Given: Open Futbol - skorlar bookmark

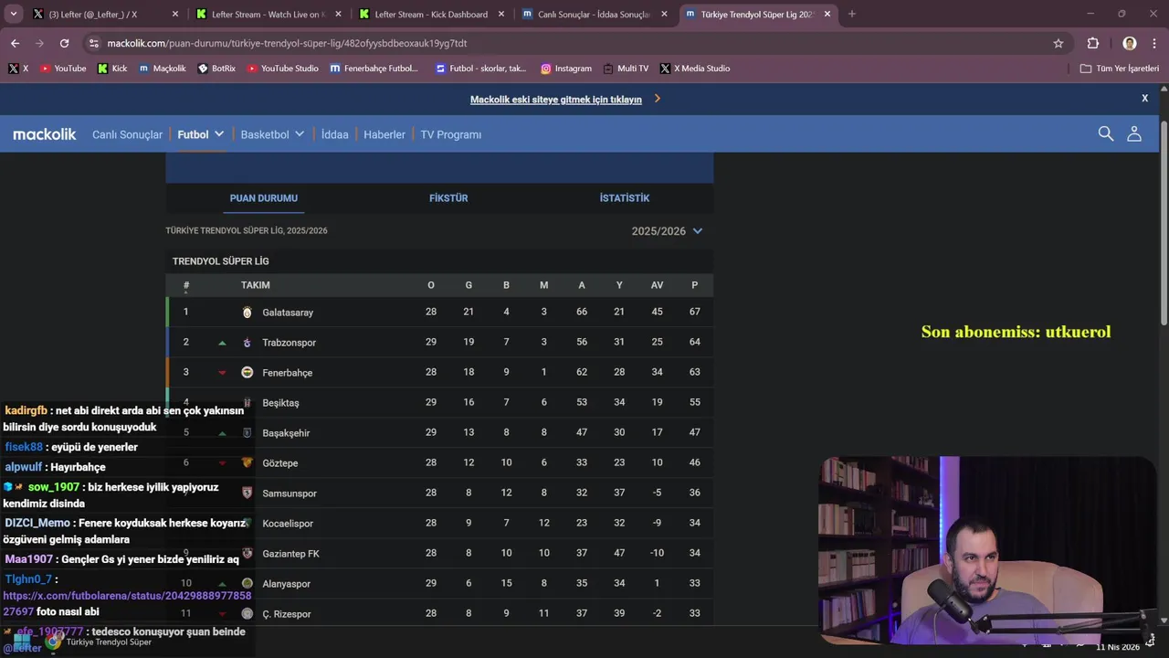Looking at the screenshot, I should [x=481, y=69].
